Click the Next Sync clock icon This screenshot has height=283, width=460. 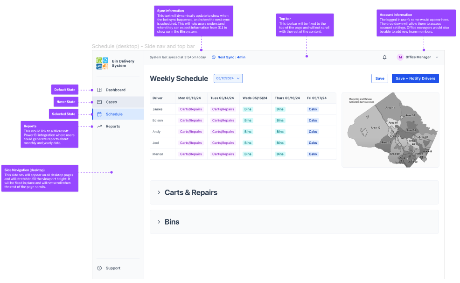214,57
